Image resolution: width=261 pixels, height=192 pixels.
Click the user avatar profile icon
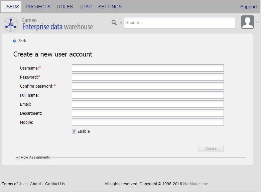coord(247,22)
